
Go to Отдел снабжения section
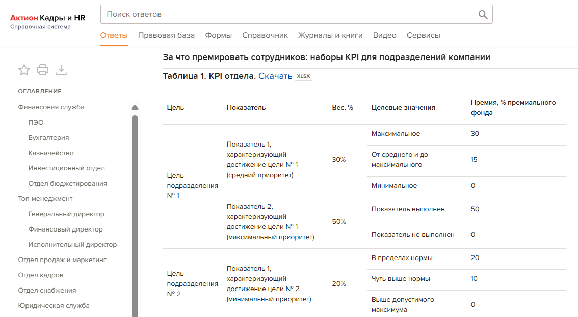[47, 291]
